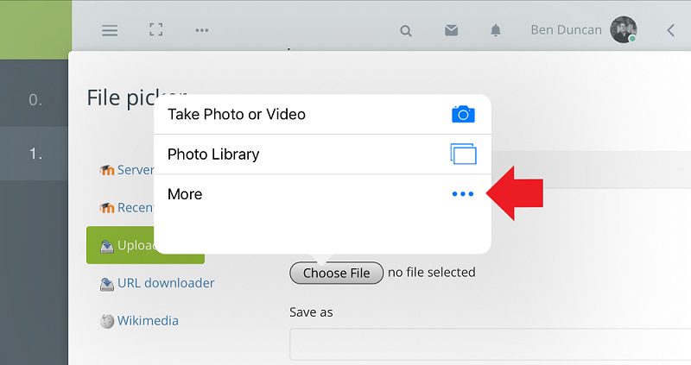Click Ben Duncan's profile avatar
The height and width of the screenshot is (365, 691).
[x=624, y=29]
